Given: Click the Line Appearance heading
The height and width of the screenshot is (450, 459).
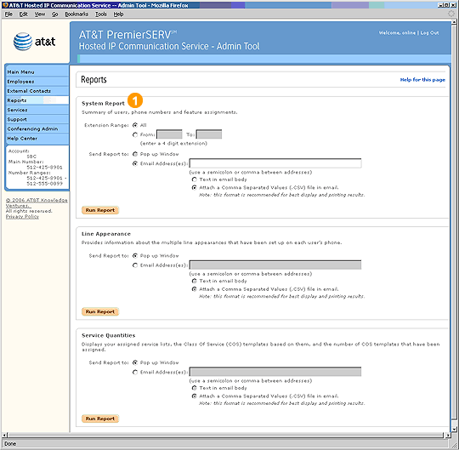Looking at the screenshot, I should [x=106, y=234].
